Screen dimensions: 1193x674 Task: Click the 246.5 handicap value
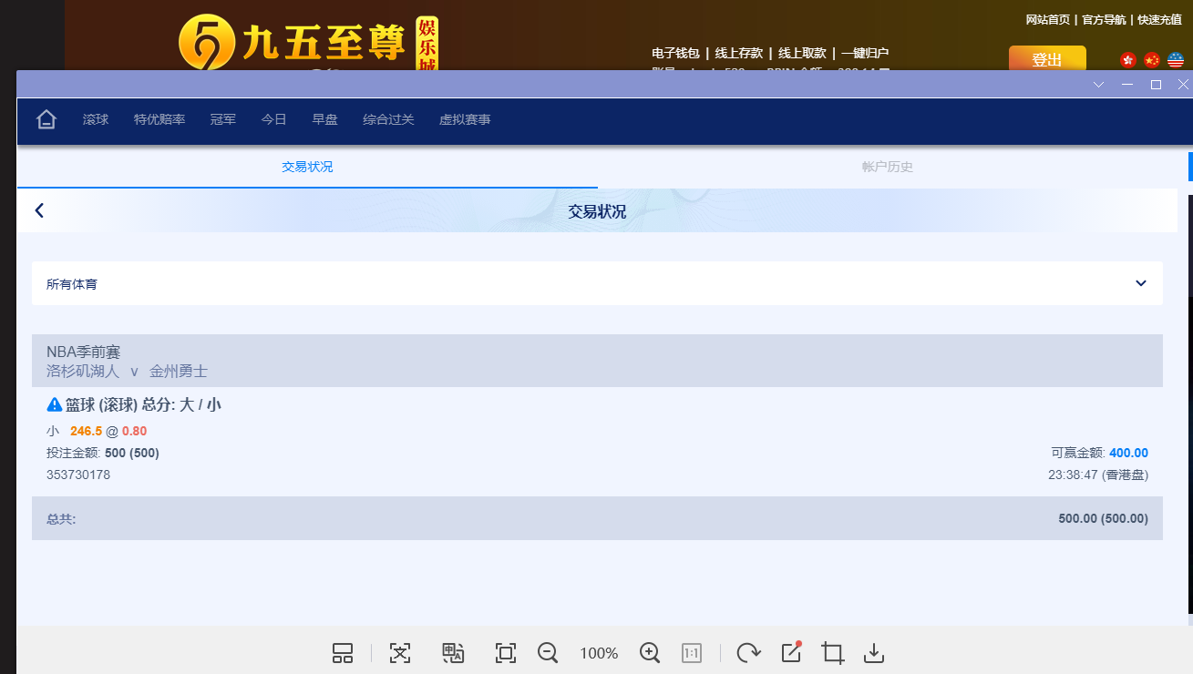point(86,431)
